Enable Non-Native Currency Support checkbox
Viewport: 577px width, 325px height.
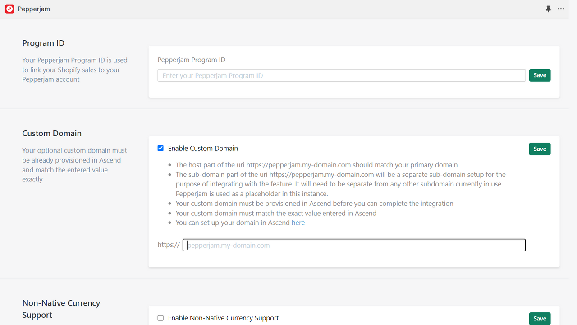[160, 318]
